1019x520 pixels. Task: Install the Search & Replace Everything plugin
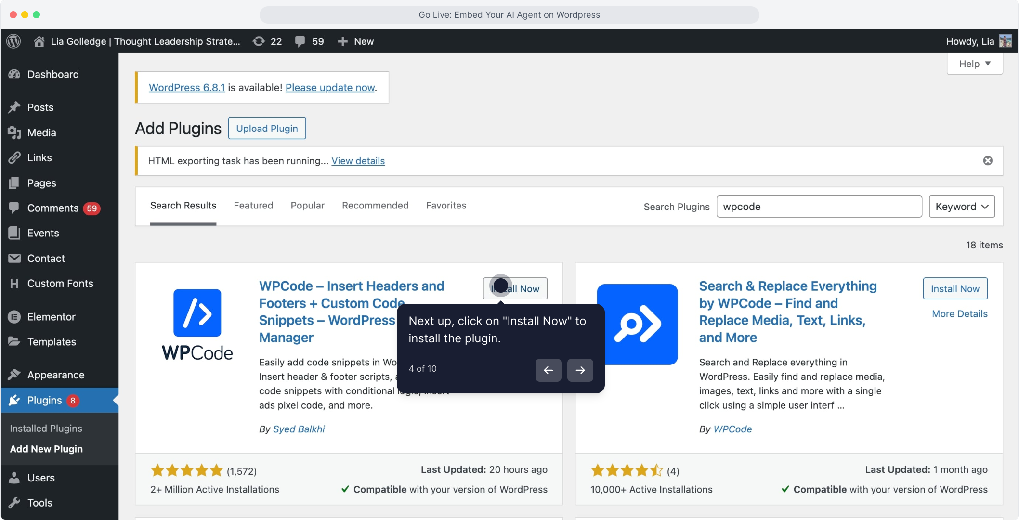point(954,289)
